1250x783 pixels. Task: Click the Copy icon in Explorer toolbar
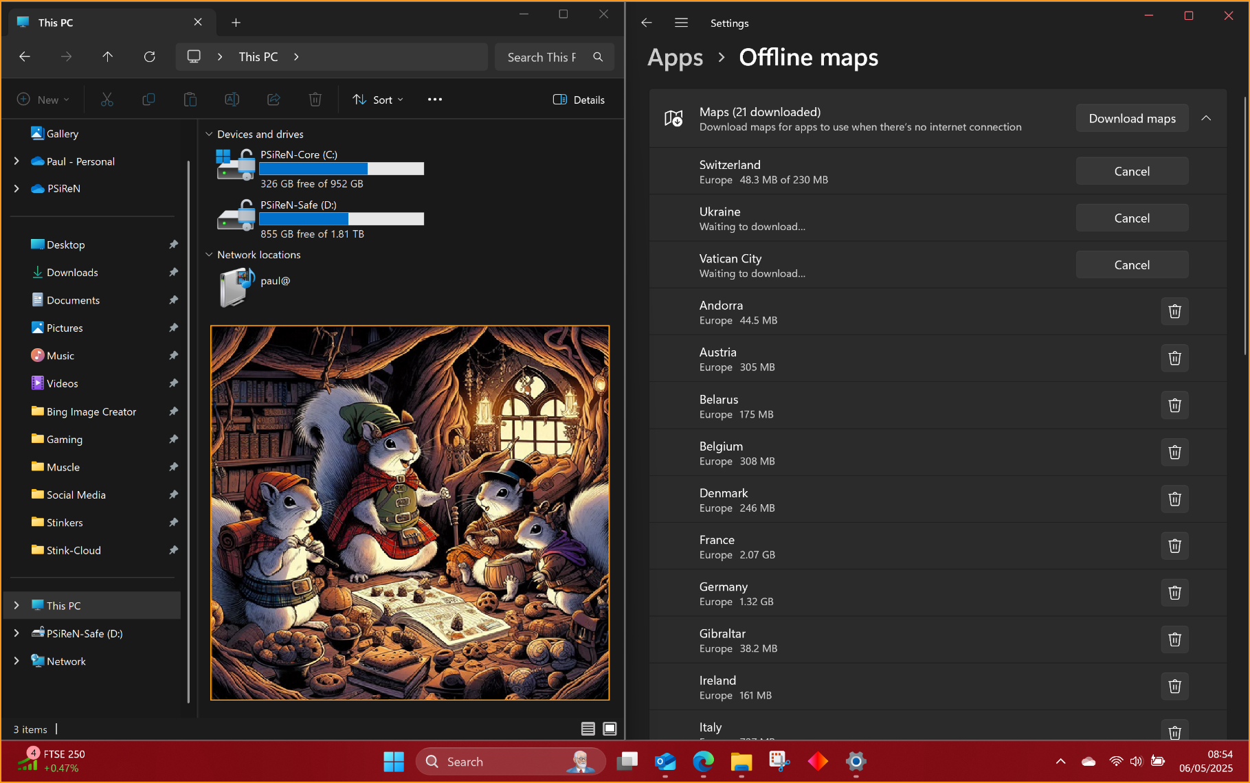[x=148, y=100]
